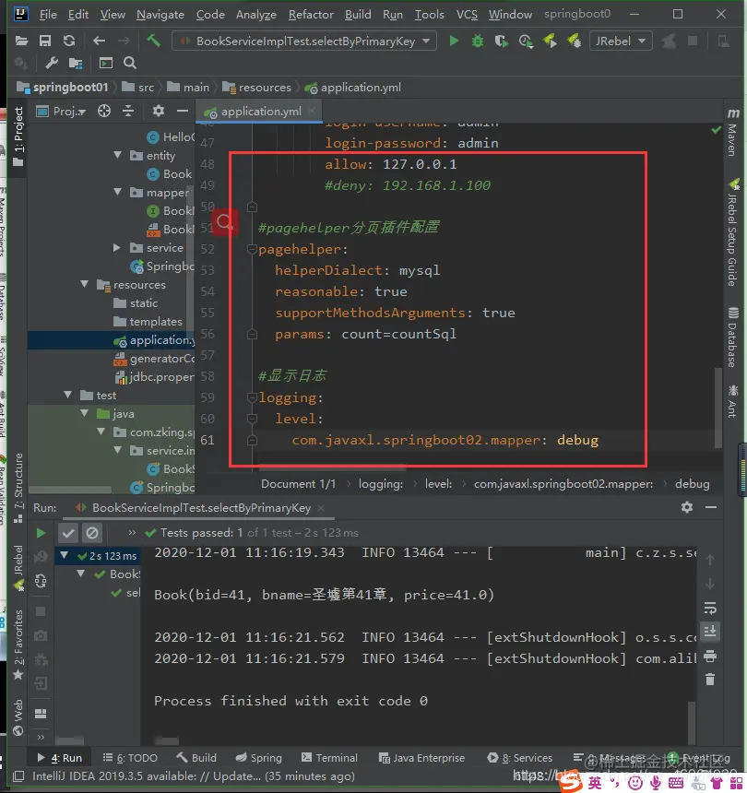
Task: Open the run configuration dropdown
Action: click(304, 41)
